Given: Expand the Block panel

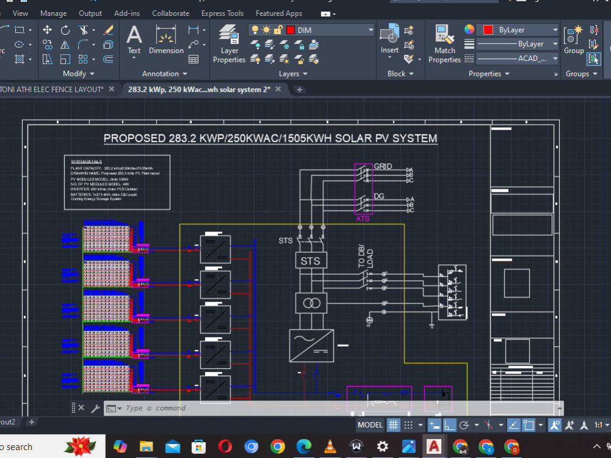Looking at the screenshot, I should coord(401,74).
